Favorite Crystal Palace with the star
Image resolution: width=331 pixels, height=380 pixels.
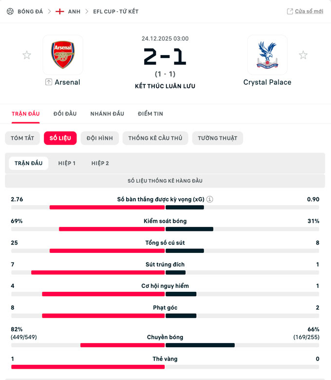pos(303,55)
